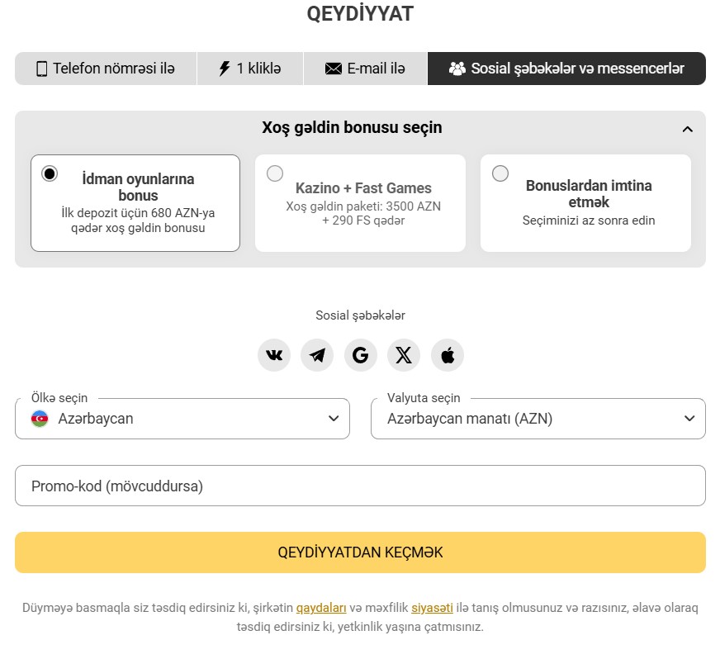720x659 pixels.
Task: Open the Ölkə seçin country dropdown
Action: click(x=182, y=419)
